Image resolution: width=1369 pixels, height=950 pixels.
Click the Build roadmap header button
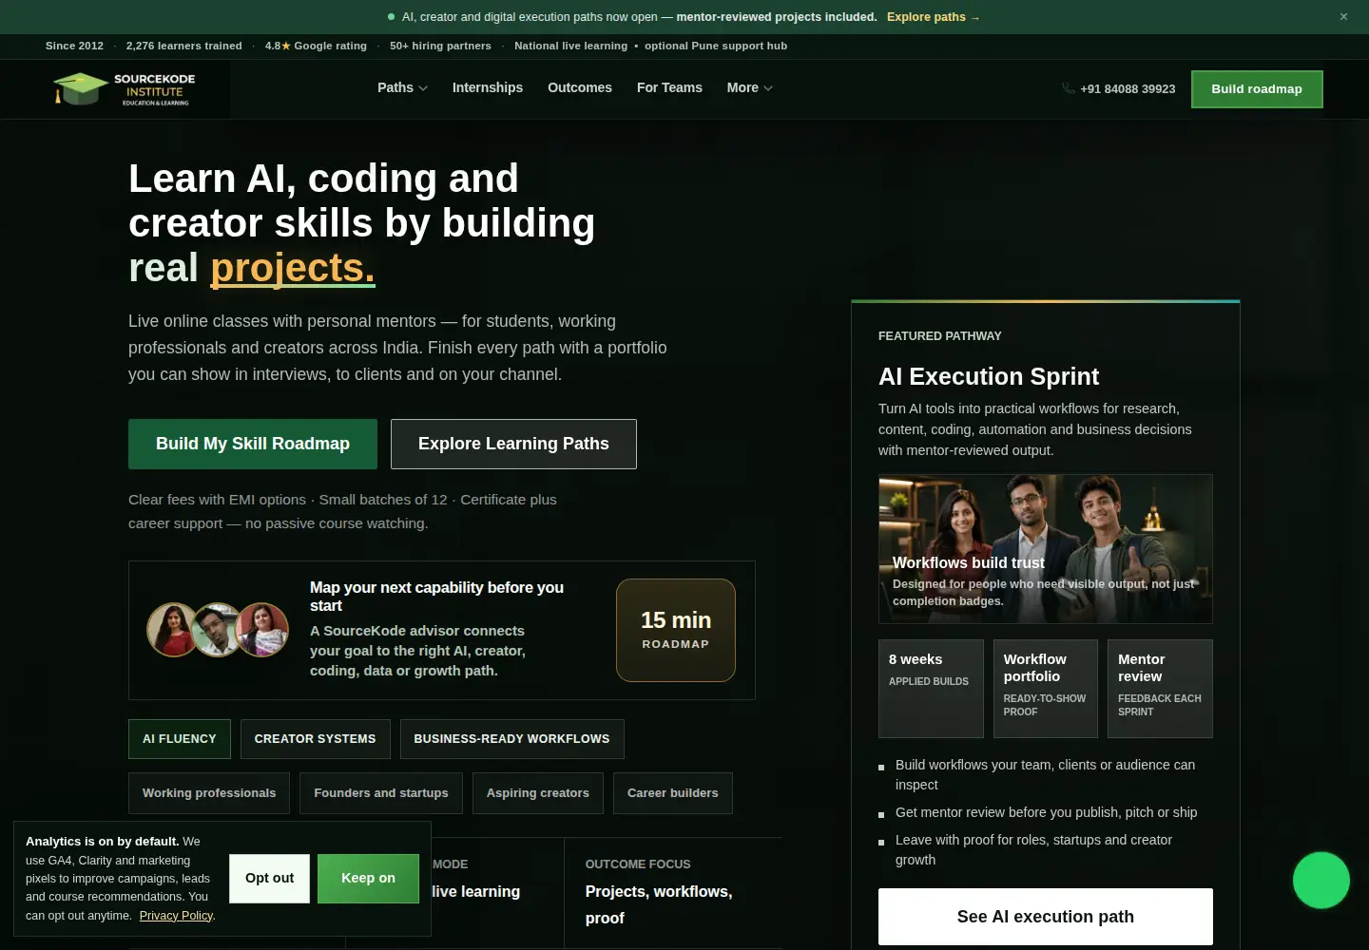1257,89
